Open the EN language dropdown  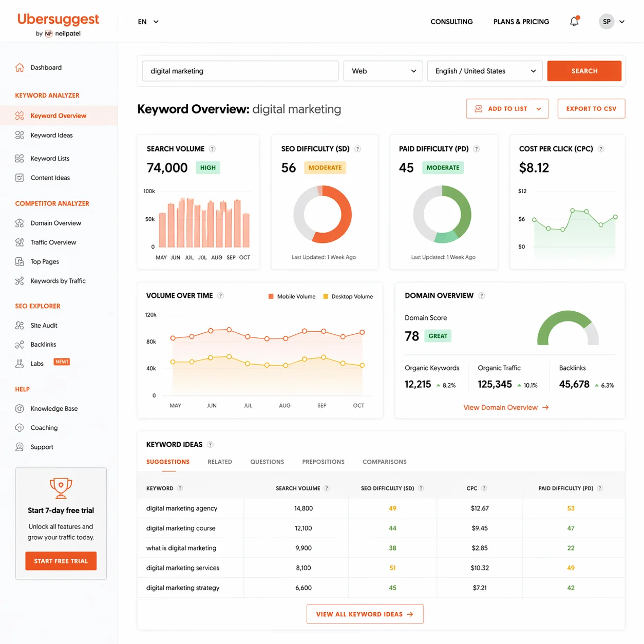[x=148, y=22]
